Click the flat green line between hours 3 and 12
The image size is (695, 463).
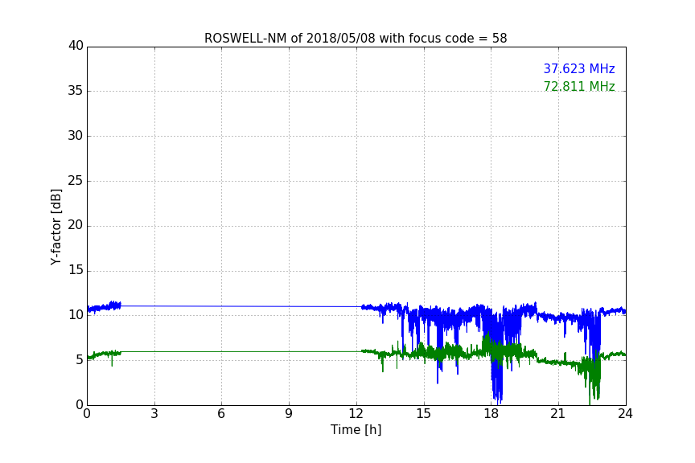pos(241,351)
